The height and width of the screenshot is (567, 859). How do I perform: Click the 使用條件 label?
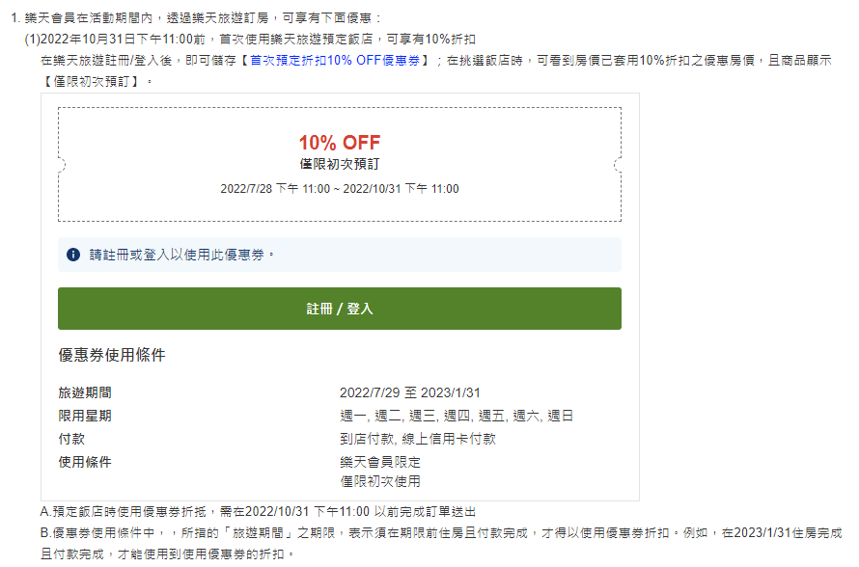85,462
